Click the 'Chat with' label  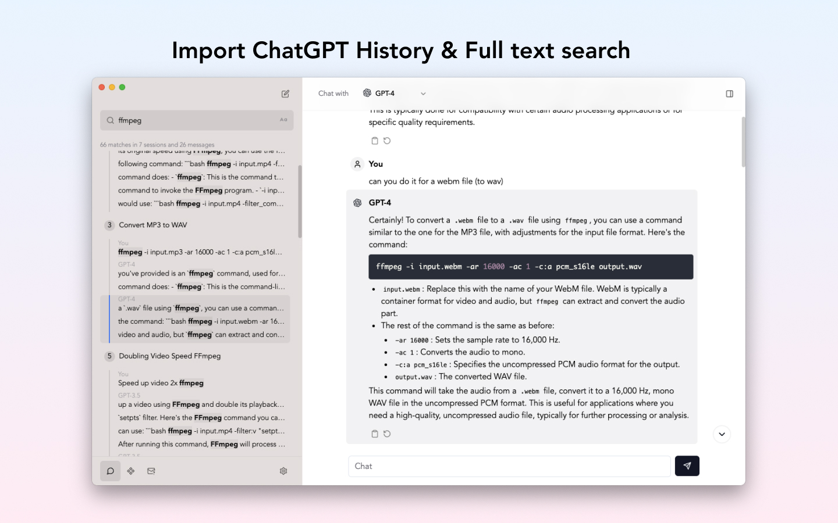click(333, 94)
